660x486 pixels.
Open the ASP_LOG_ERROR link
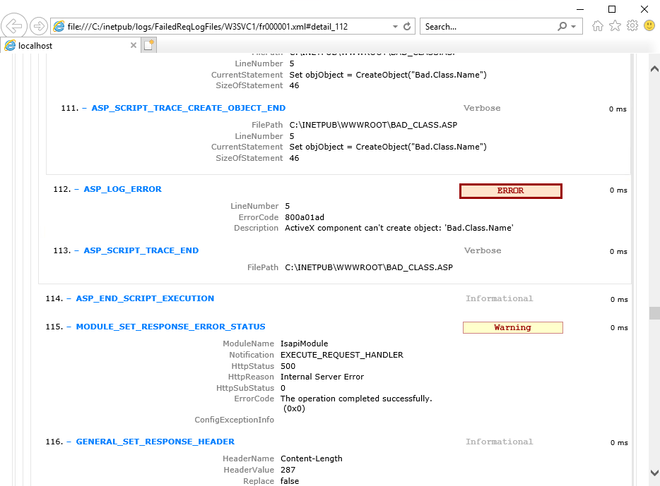click(122, 189)
